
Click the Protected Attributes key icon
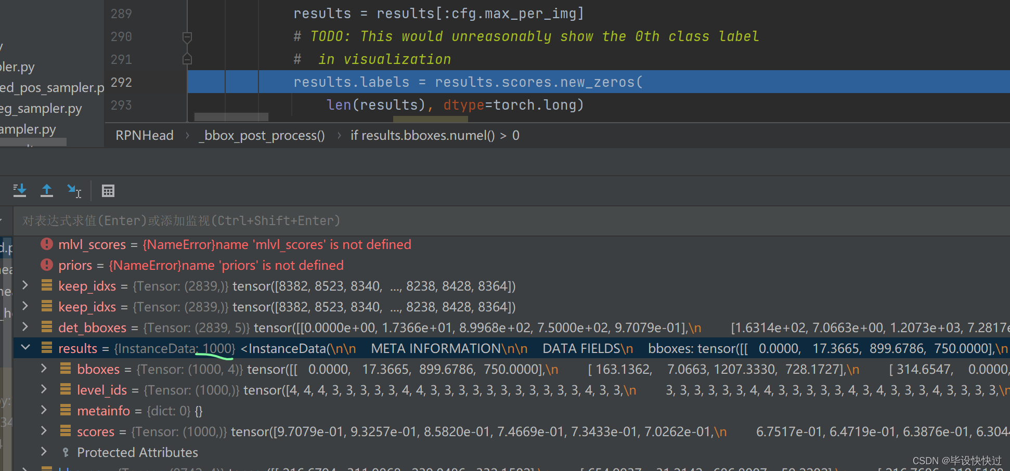tap(66, 452)
